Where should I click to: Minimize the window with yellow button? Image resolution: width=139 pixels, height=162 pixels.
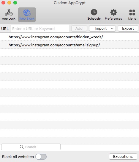pos(9,3)
